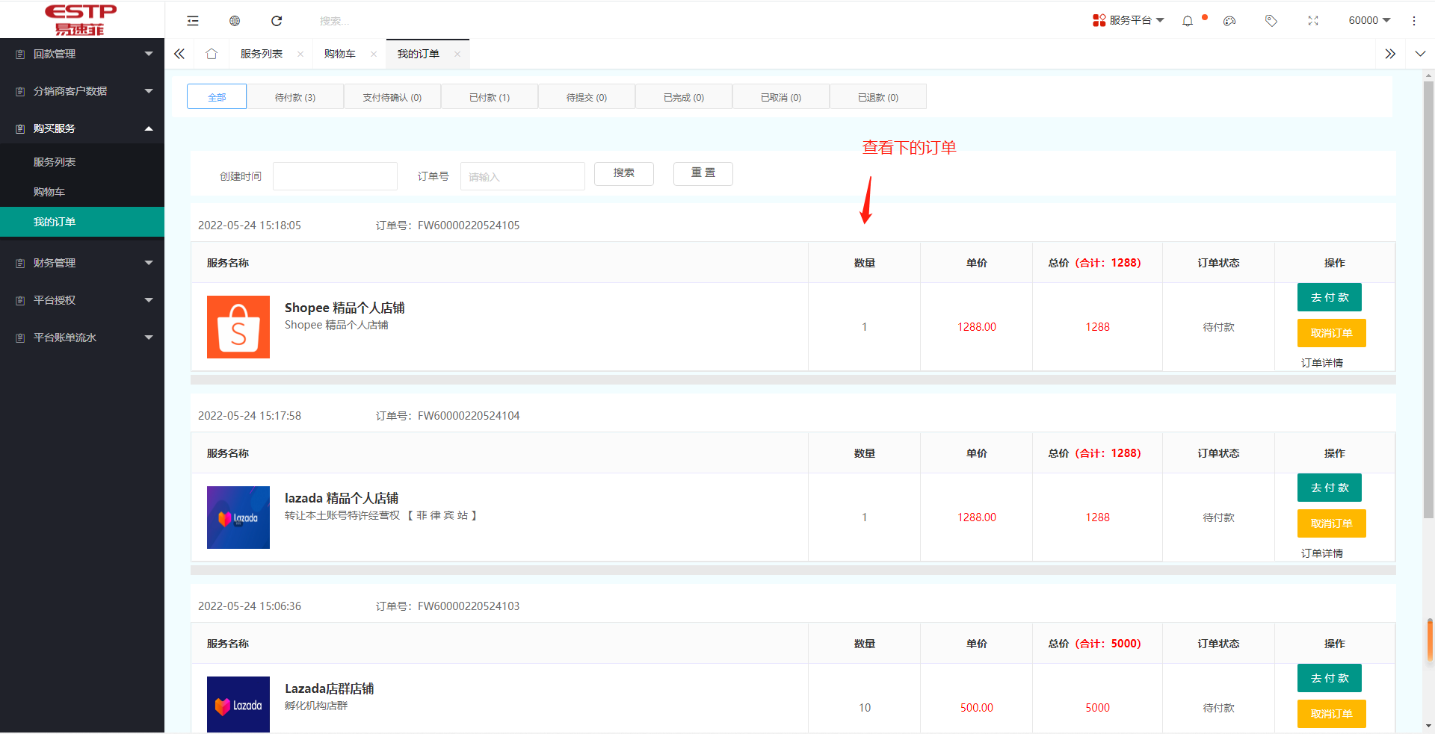Close the 购物车 tab
The image size is (1435, 734).
[374, 54]
